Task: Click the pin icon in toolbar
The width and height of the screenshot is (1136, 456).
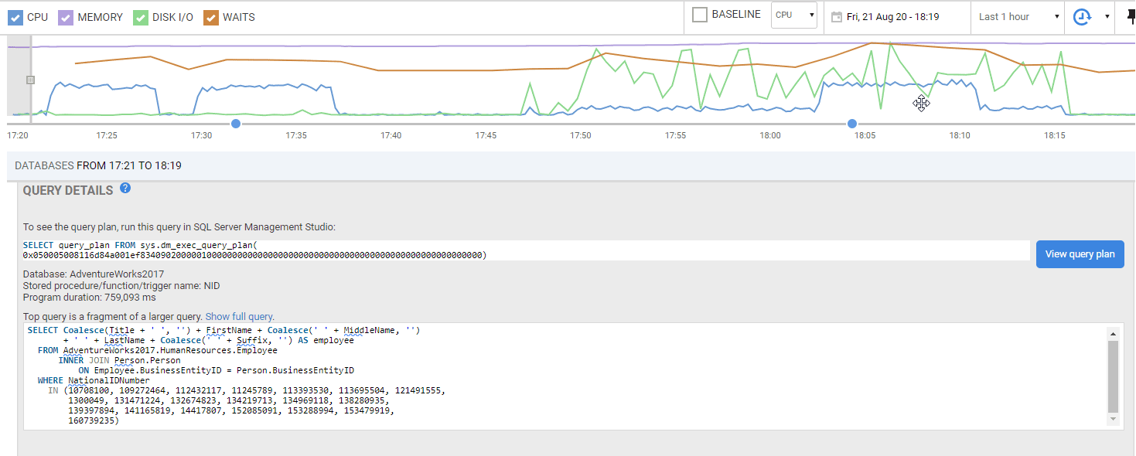Action: click(1131, 17)
